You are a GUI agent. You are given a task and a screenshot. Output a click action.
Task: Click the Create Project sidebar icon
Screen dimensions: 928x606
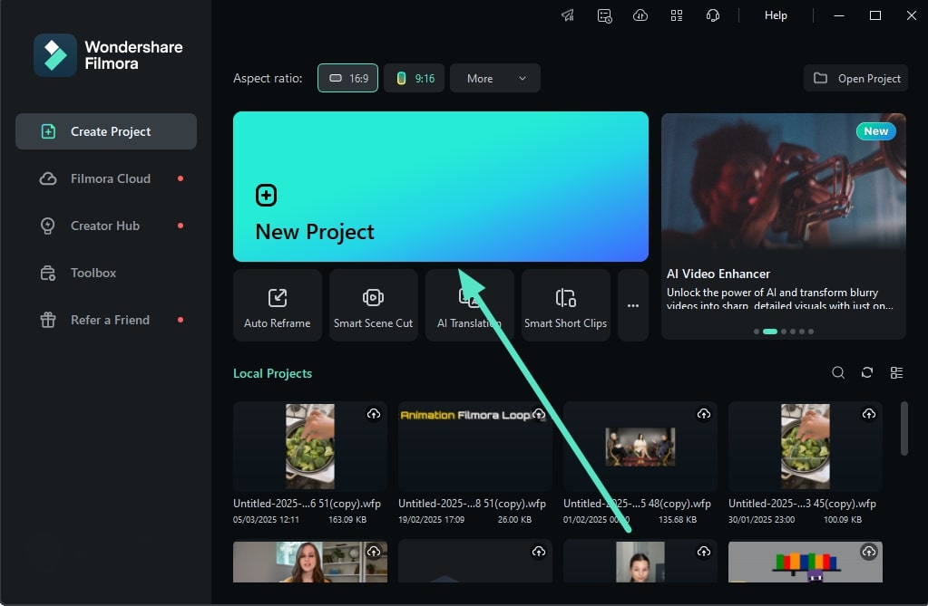pos(48,131)
